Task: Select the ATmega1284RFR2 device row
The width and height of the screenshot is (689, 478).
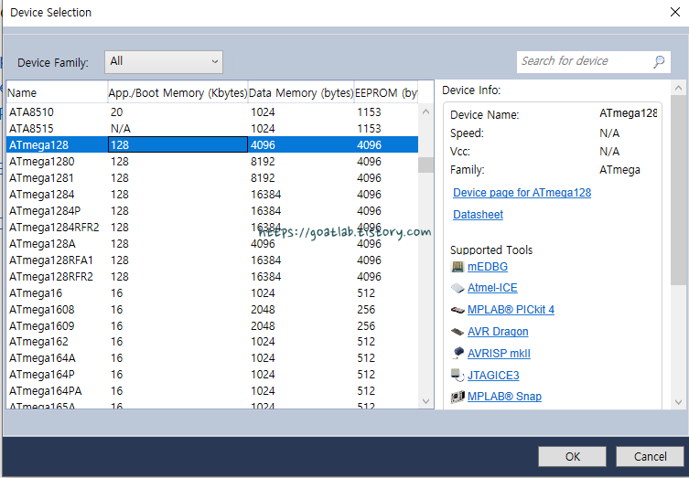Action: pos(212,228)
